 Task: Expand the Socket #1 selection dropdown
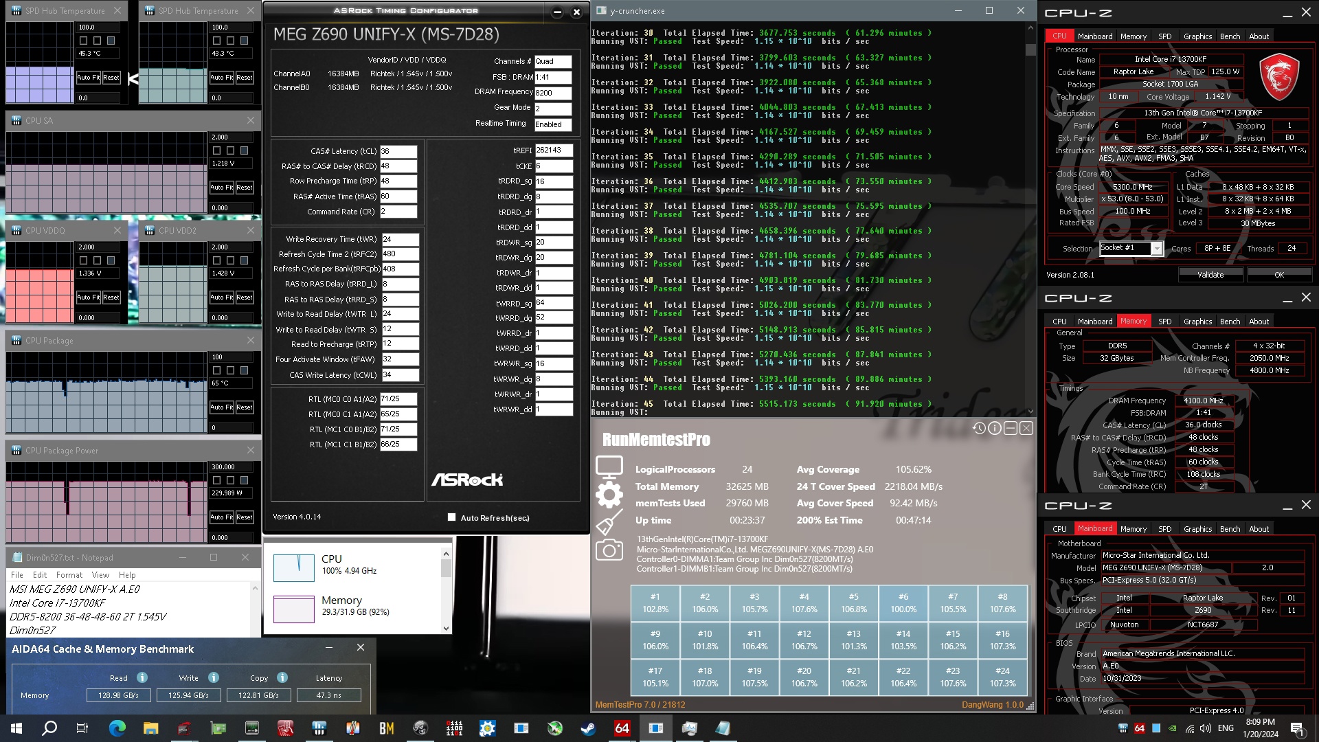[1157, 249]
